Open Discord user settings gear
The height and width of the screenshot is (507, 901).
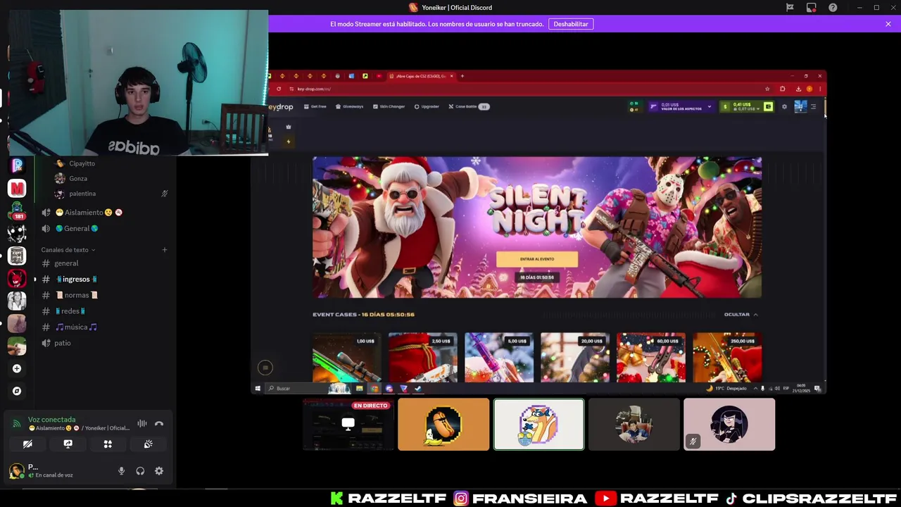pos(159,471)
